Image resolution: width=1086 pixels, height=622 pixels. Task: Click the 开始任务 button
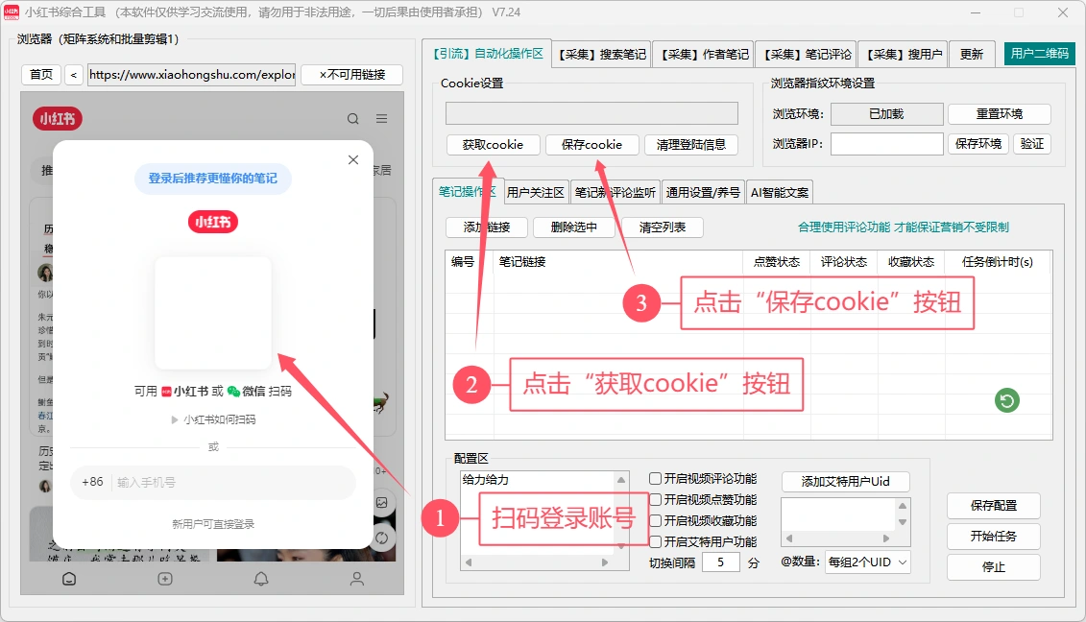click(993, 537)
